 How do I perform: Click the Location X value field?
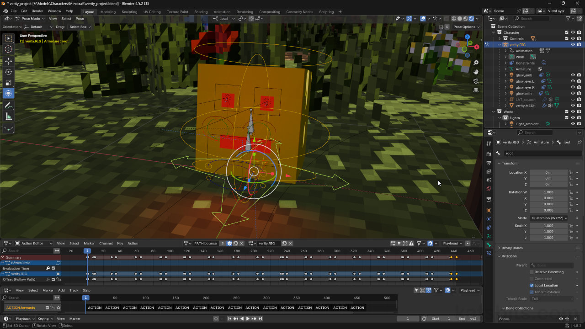click(548, 172)
